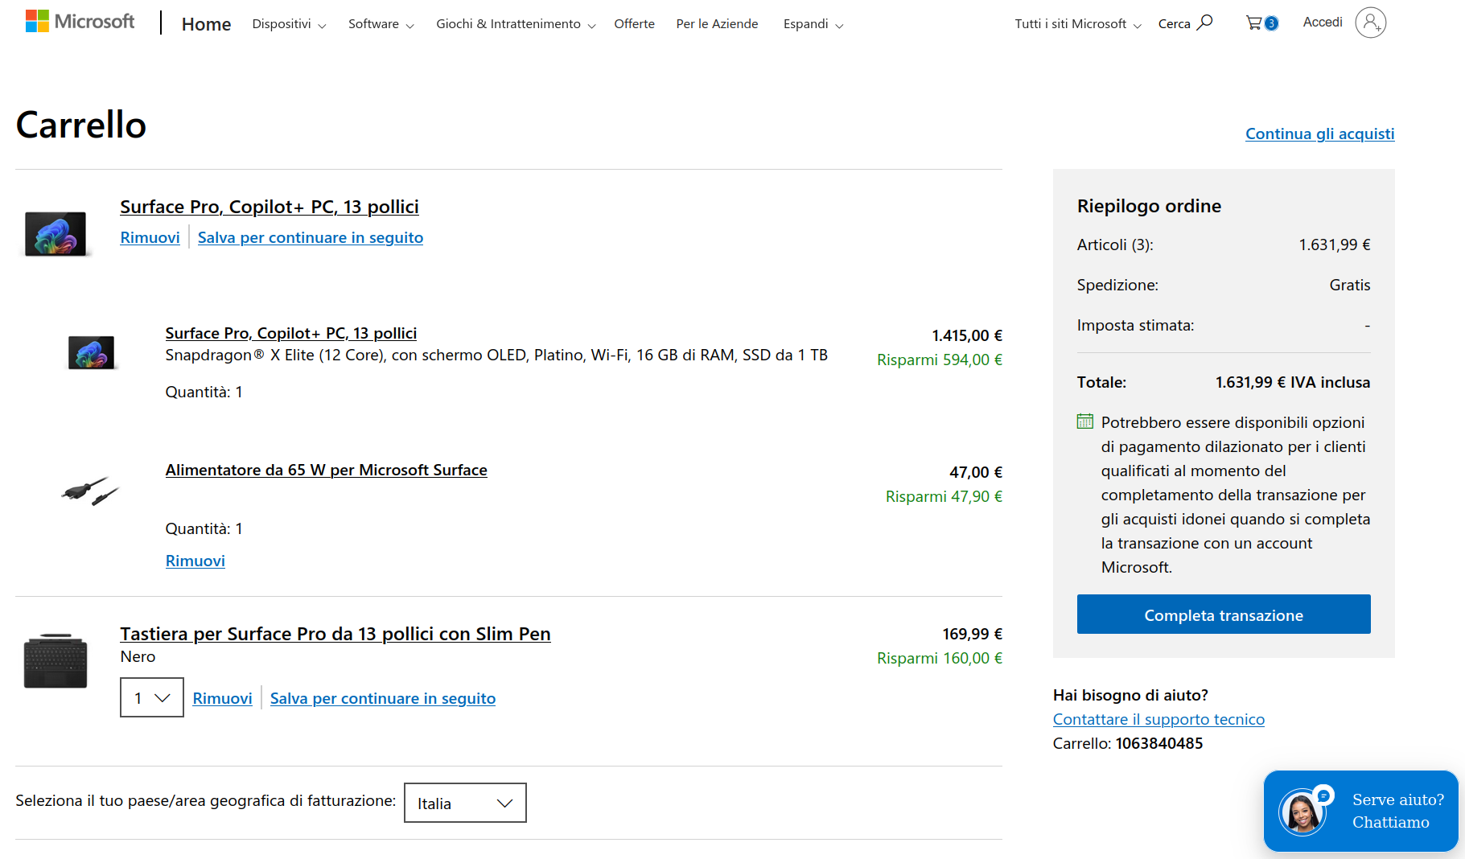
Task: Remove the 65 W Alimentatore item
Action: click(x=195, y=561)
